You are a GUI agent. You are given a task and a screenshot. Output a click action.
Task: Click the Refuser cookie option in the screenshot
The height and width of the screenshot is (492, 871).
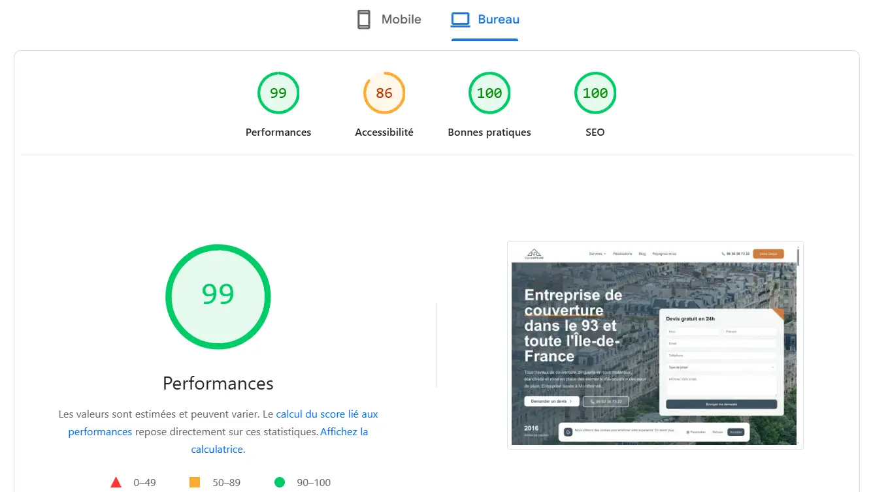(x=717, y=432)
